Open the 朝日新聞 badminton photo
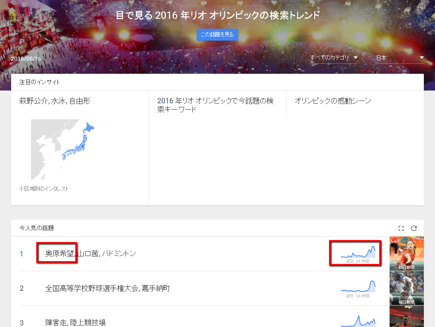435x327 pixels. point(406,253)
